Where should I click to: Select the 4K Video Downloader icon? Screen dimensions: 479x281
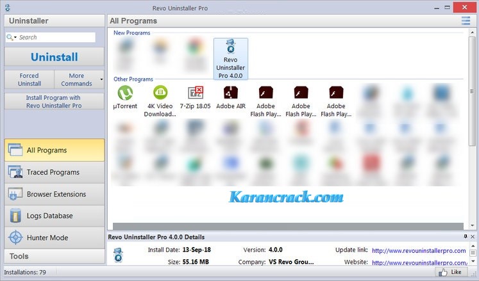(160, 93)
